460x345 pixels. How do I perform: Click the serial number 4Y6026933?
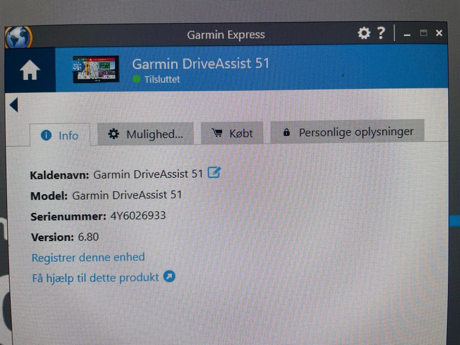tap(138, 216)
